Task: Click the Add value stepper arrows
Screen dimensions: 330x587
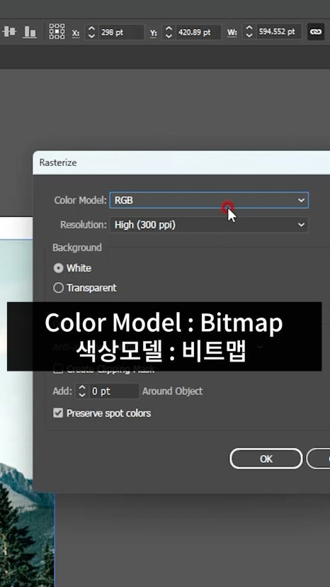Action: point(82,391)
